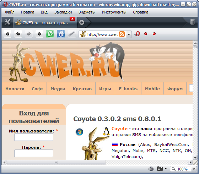Image resolution: width=199 pixels, height=174 pixels.
Task: Expand the address bar dropdown arrow
Action: pos(129,34)
